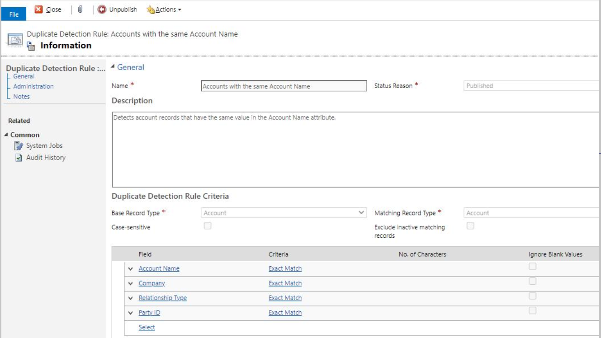Click Exact Match criteria for Relationship Type
The height and width of the screenshot is (338, 601).
[285, 298]
